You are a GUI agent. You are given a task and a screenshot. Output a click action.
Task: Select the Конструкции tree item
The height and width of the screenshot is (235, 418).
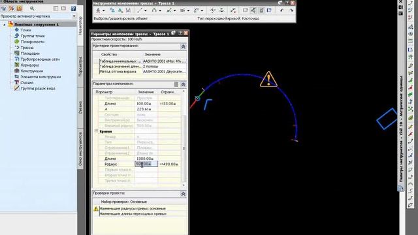[32, 71]
